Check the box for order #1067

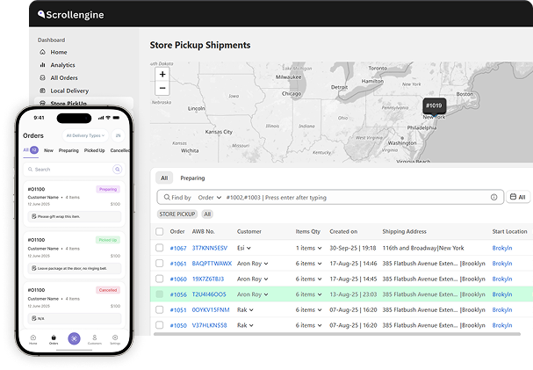[x=160, y=248]
